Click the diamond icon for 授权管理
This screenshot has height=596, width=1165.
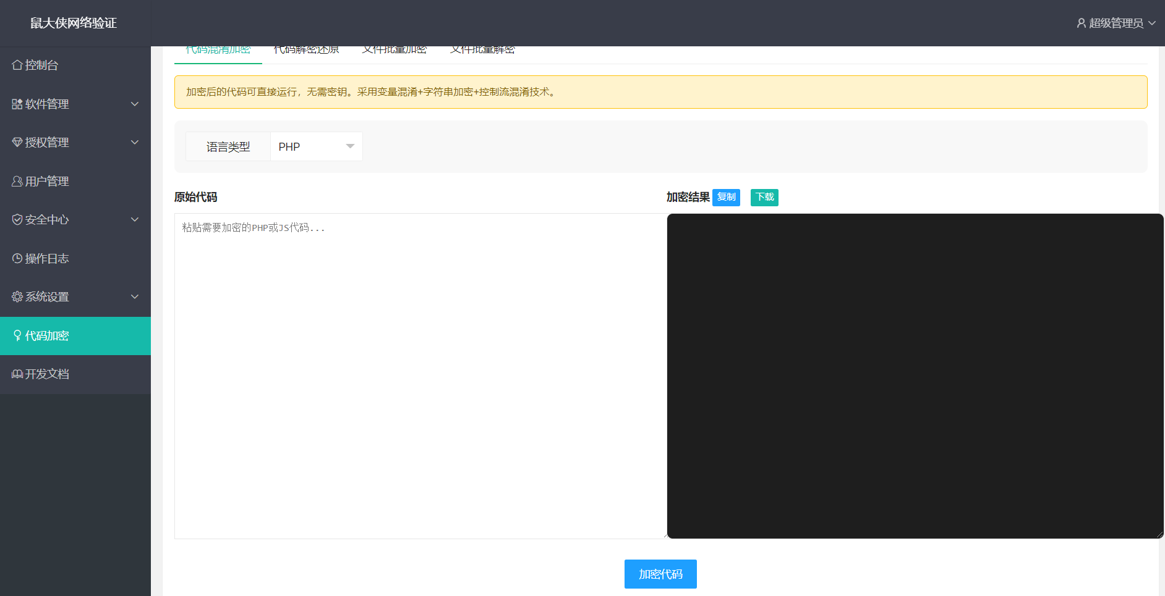tap(17, 142)
